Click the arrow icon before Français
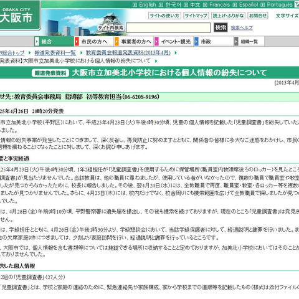 205,5
